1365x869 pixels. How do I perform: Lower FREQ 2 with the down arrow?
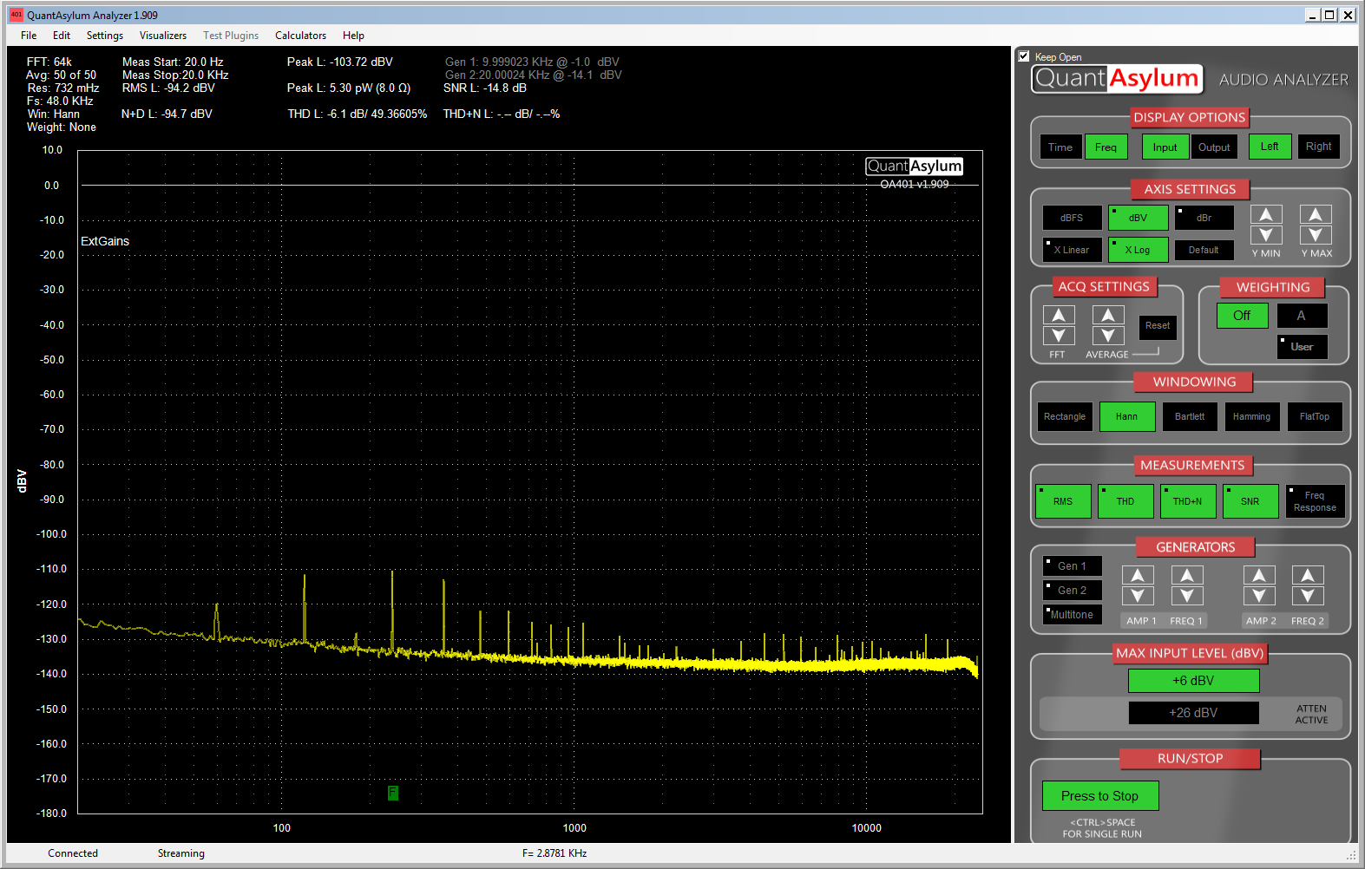click(1308, 596)
